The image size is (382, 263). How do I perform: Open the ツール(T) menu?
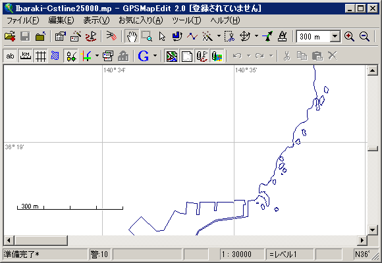pyautogui.click(x=186, y=20)
